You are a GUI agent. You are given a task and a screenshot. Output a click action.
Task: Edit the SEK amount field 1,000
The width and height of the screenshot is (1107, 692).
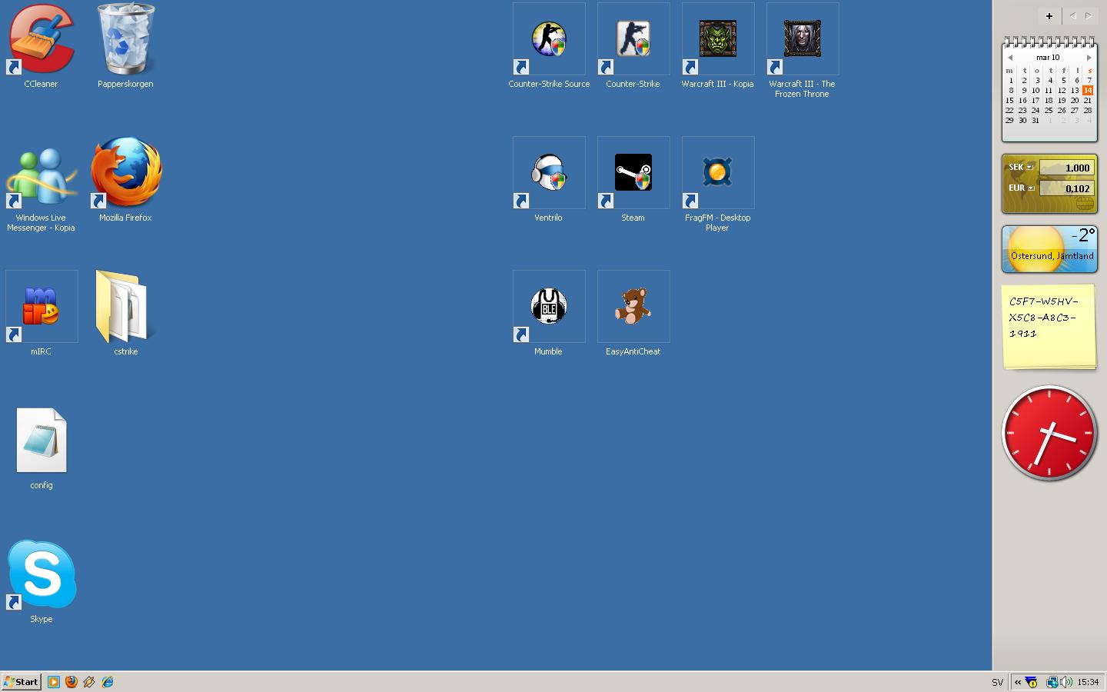1066,168
